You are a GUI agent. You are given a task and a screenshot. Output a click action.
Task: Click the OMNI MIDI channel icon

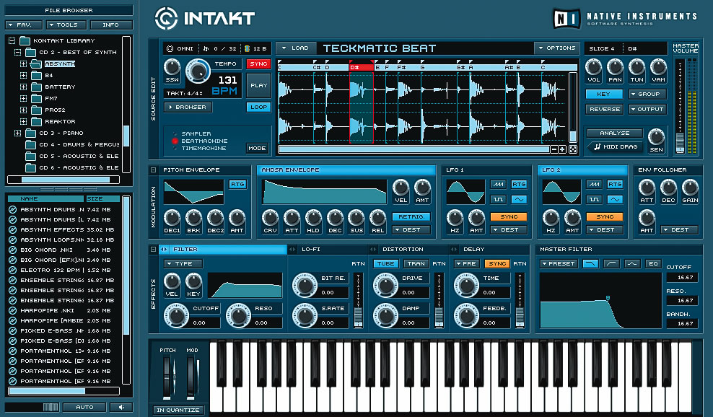[x=170, y=48]
